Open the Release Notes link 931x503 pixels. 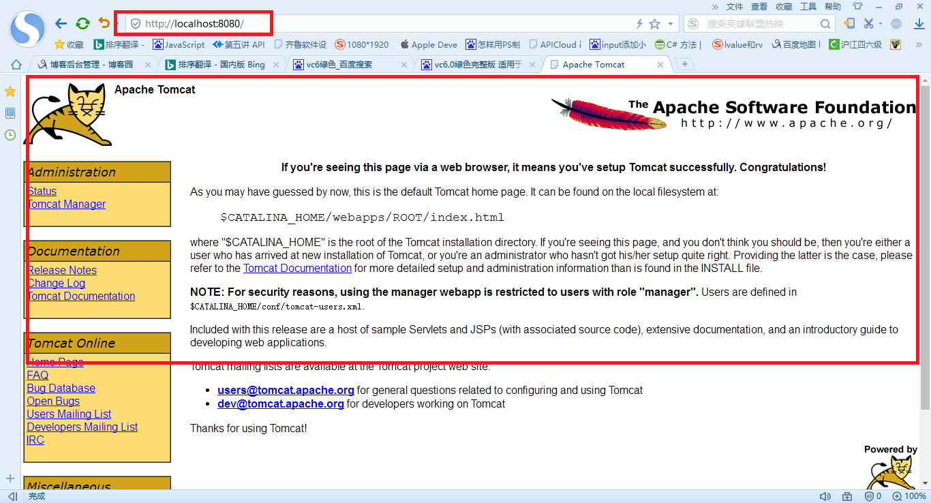click(61, 271)
